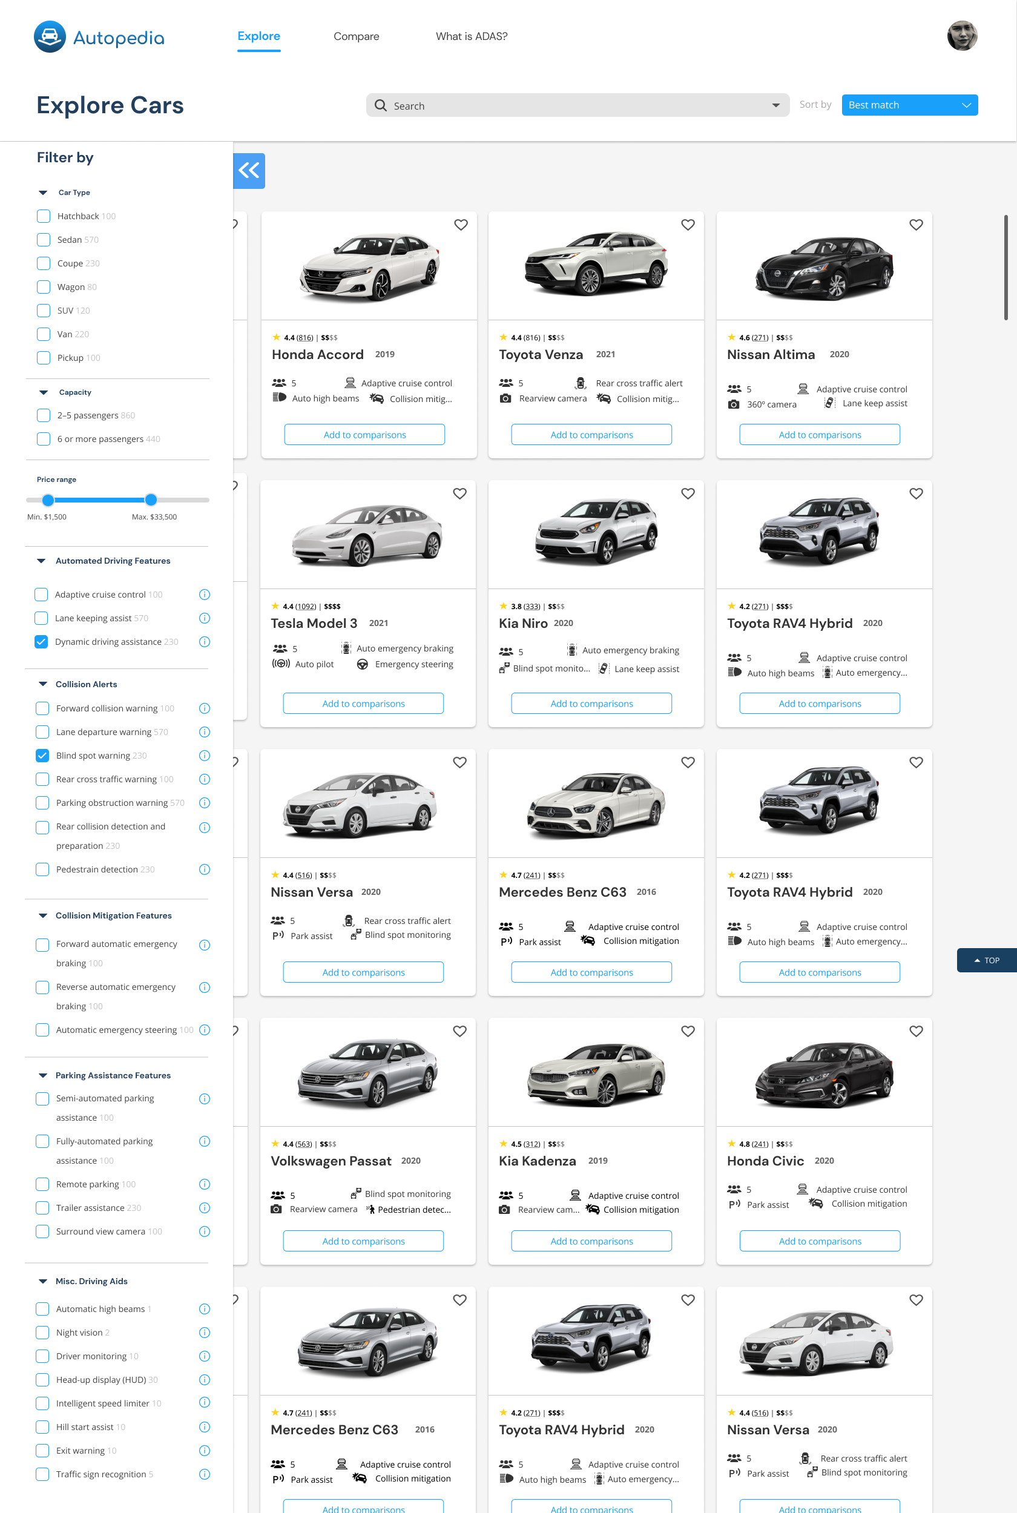Screen dimensions: 1017x1513
Task: Check the Sedan car type filter
Action: pos(44,240)
